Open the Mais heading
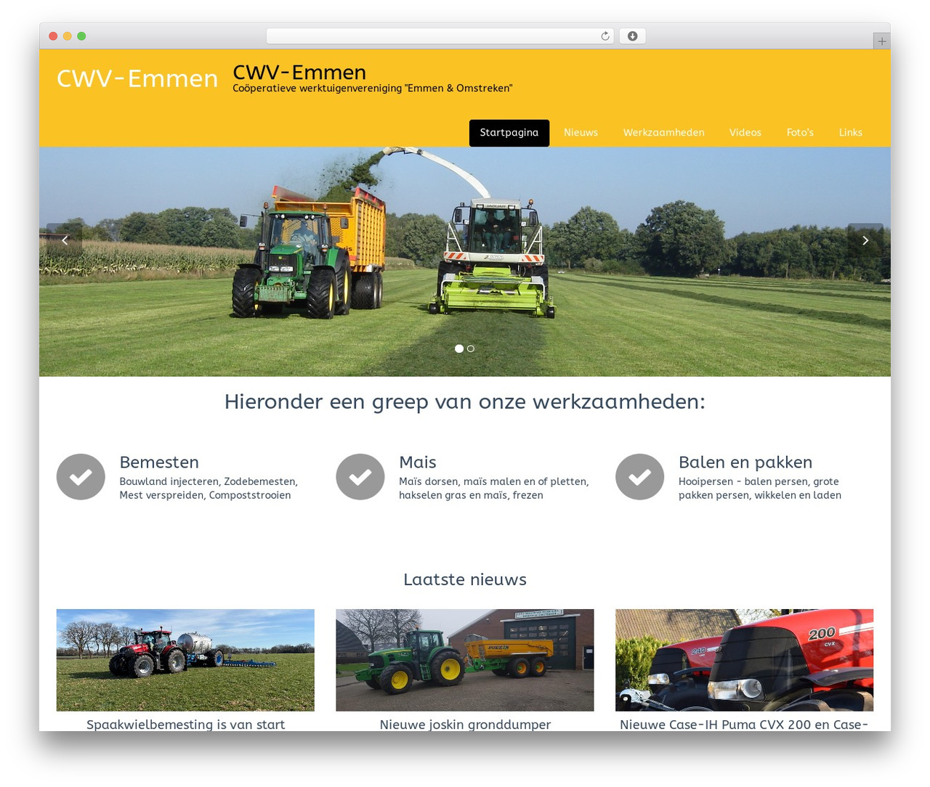930x787 pixels. click(x=418, y=462)
